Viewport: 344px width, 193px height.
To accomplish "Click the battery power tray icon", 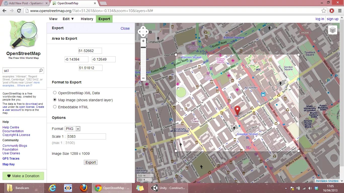I will point(298,188).
